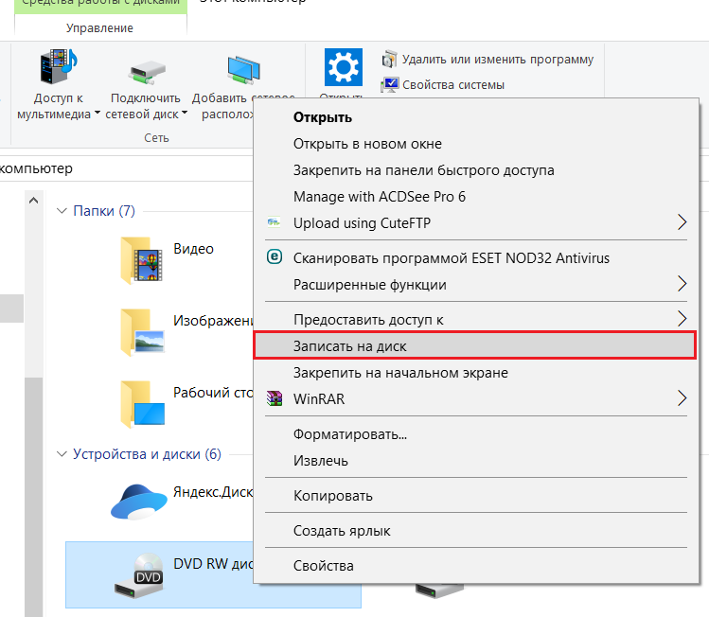Screen dimensions: 709x617
Task: Click the add network location monitors icon
Action: (243, 70)
